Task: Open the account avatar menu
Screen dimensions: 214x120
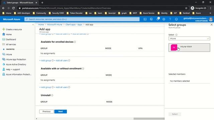Action: [211, 19]
